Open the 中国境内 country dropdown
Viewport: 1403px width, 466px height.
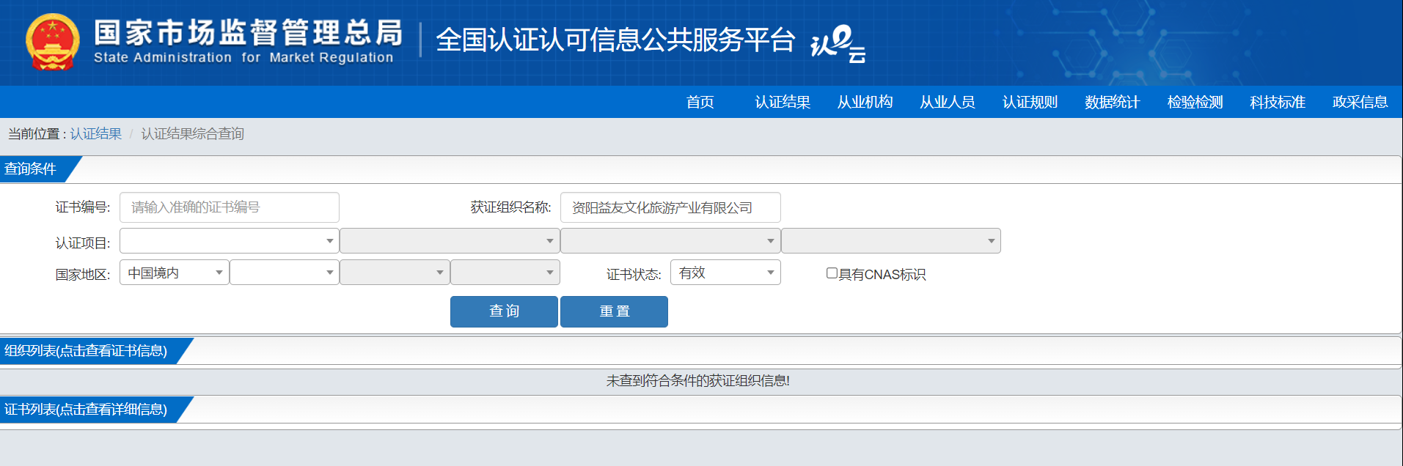175,273
